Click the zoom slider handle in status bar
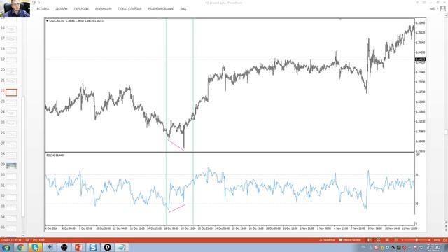Viewport: 448px width, 252px height. [x=417, y=240]
